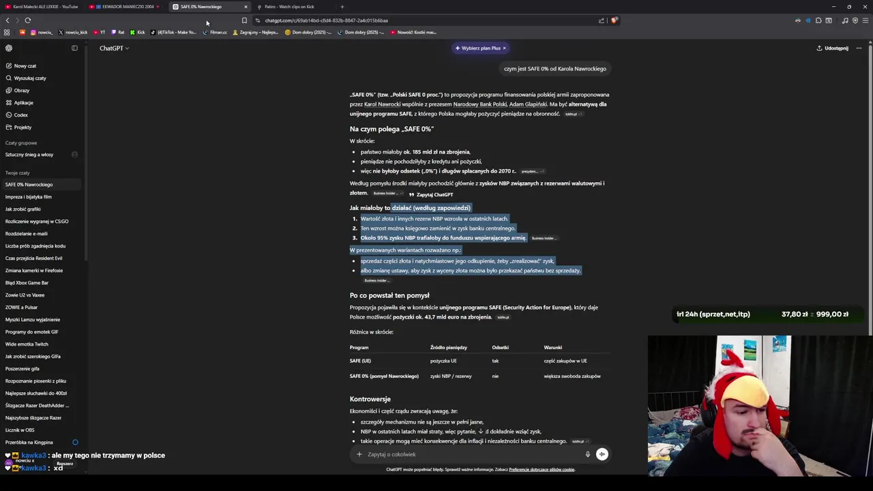Click the VPN shield toolbar icon
The image size is (873, 491).
[855, 20]
